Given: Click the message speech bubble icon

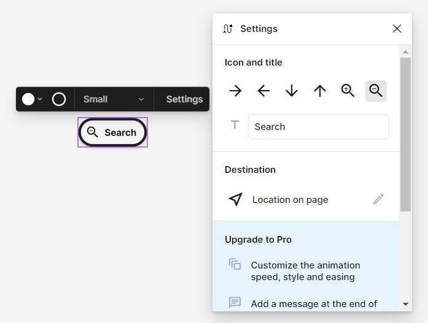Looking at the screenshot, I should pyautogui.click(x=235, y=302).
